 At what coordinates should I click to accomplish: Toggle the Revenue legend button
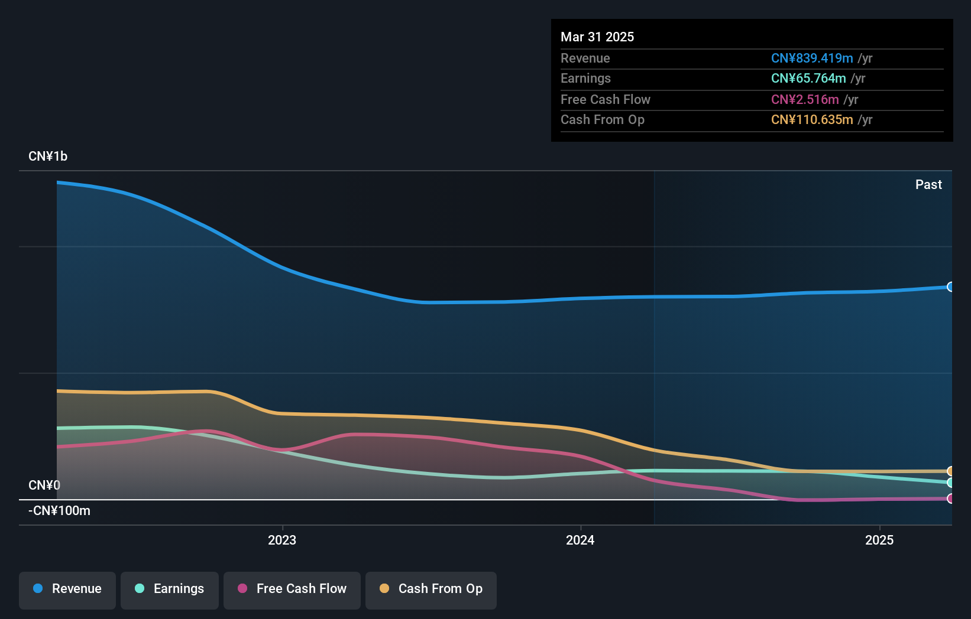[x=67, y=590]
